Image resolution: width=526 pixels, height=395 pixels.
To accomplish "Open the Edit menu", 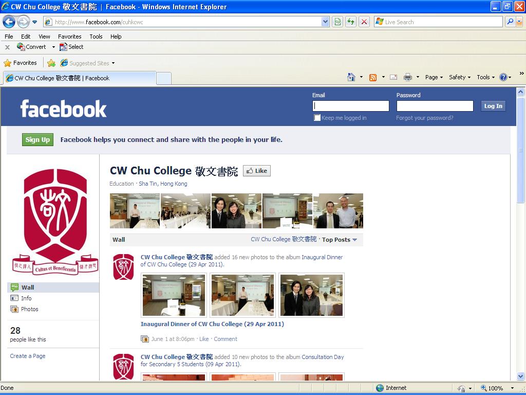I will coord(26,37).
